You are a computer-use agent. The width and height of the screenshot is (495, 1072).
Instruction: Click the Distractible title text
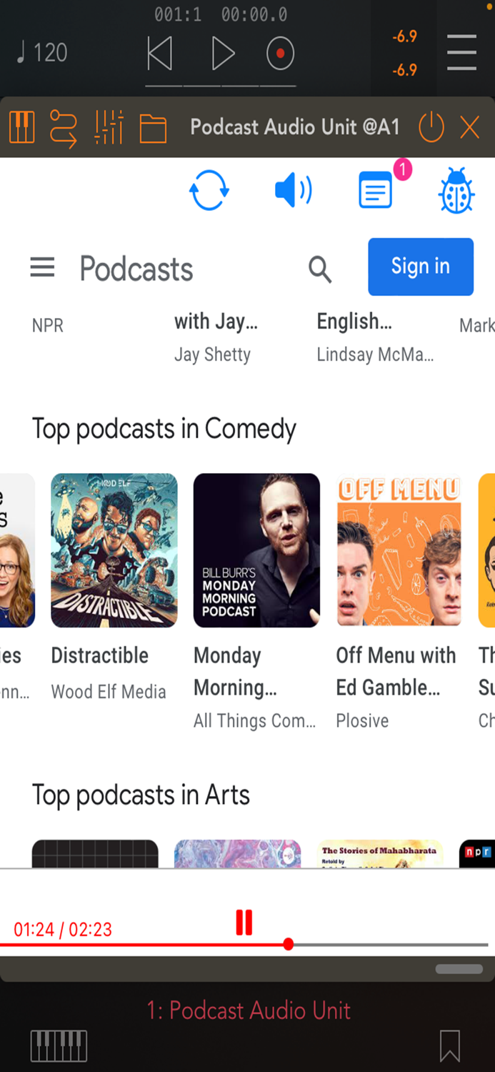100,655
